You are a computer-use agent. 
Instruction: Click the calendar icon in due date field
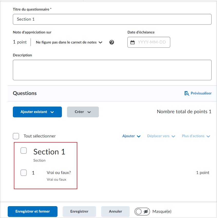point(133,42)
